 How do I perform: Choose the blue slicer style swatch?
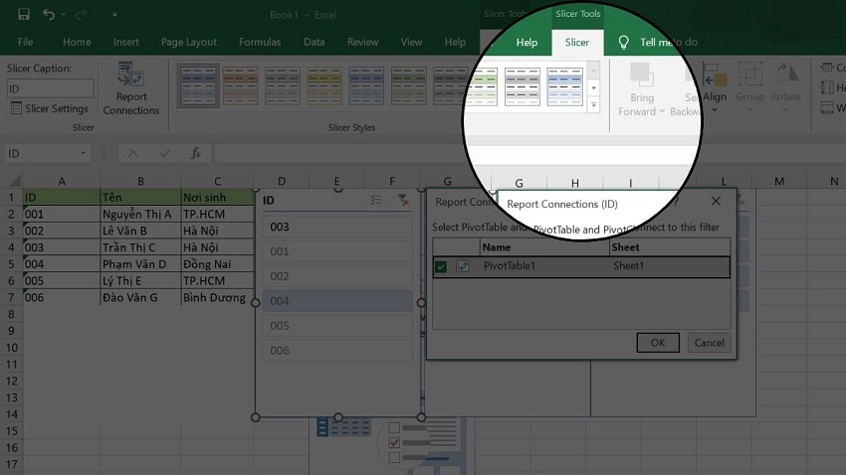coord(564,86)
